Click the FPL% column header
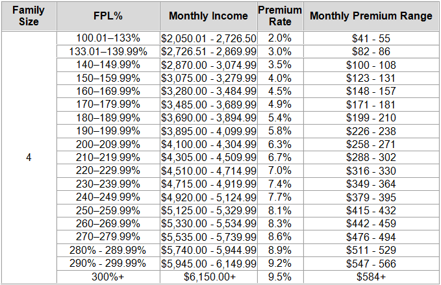This screenshot has height=285, width=441. pyautogui.click(x=109, y=16)
